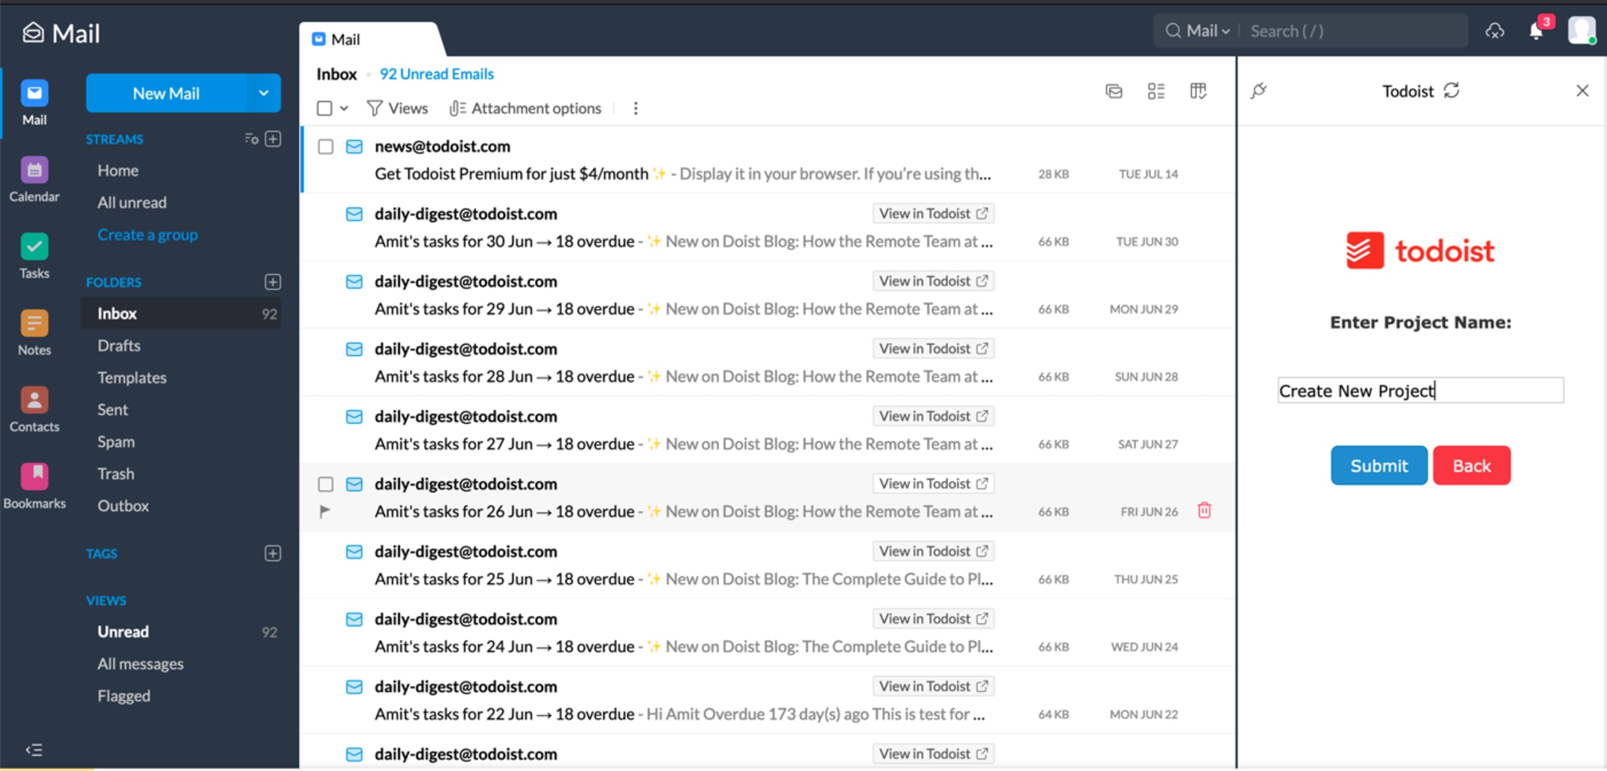Click the Search mail field
The width and height of the screenshot is (1607, 771).
(1353, 31)
